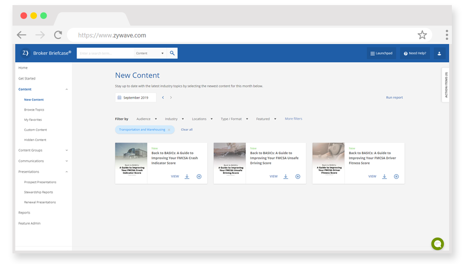Expand the Content Groups sidebar section
Screen dimensions: 463x264
pos(67,151)
